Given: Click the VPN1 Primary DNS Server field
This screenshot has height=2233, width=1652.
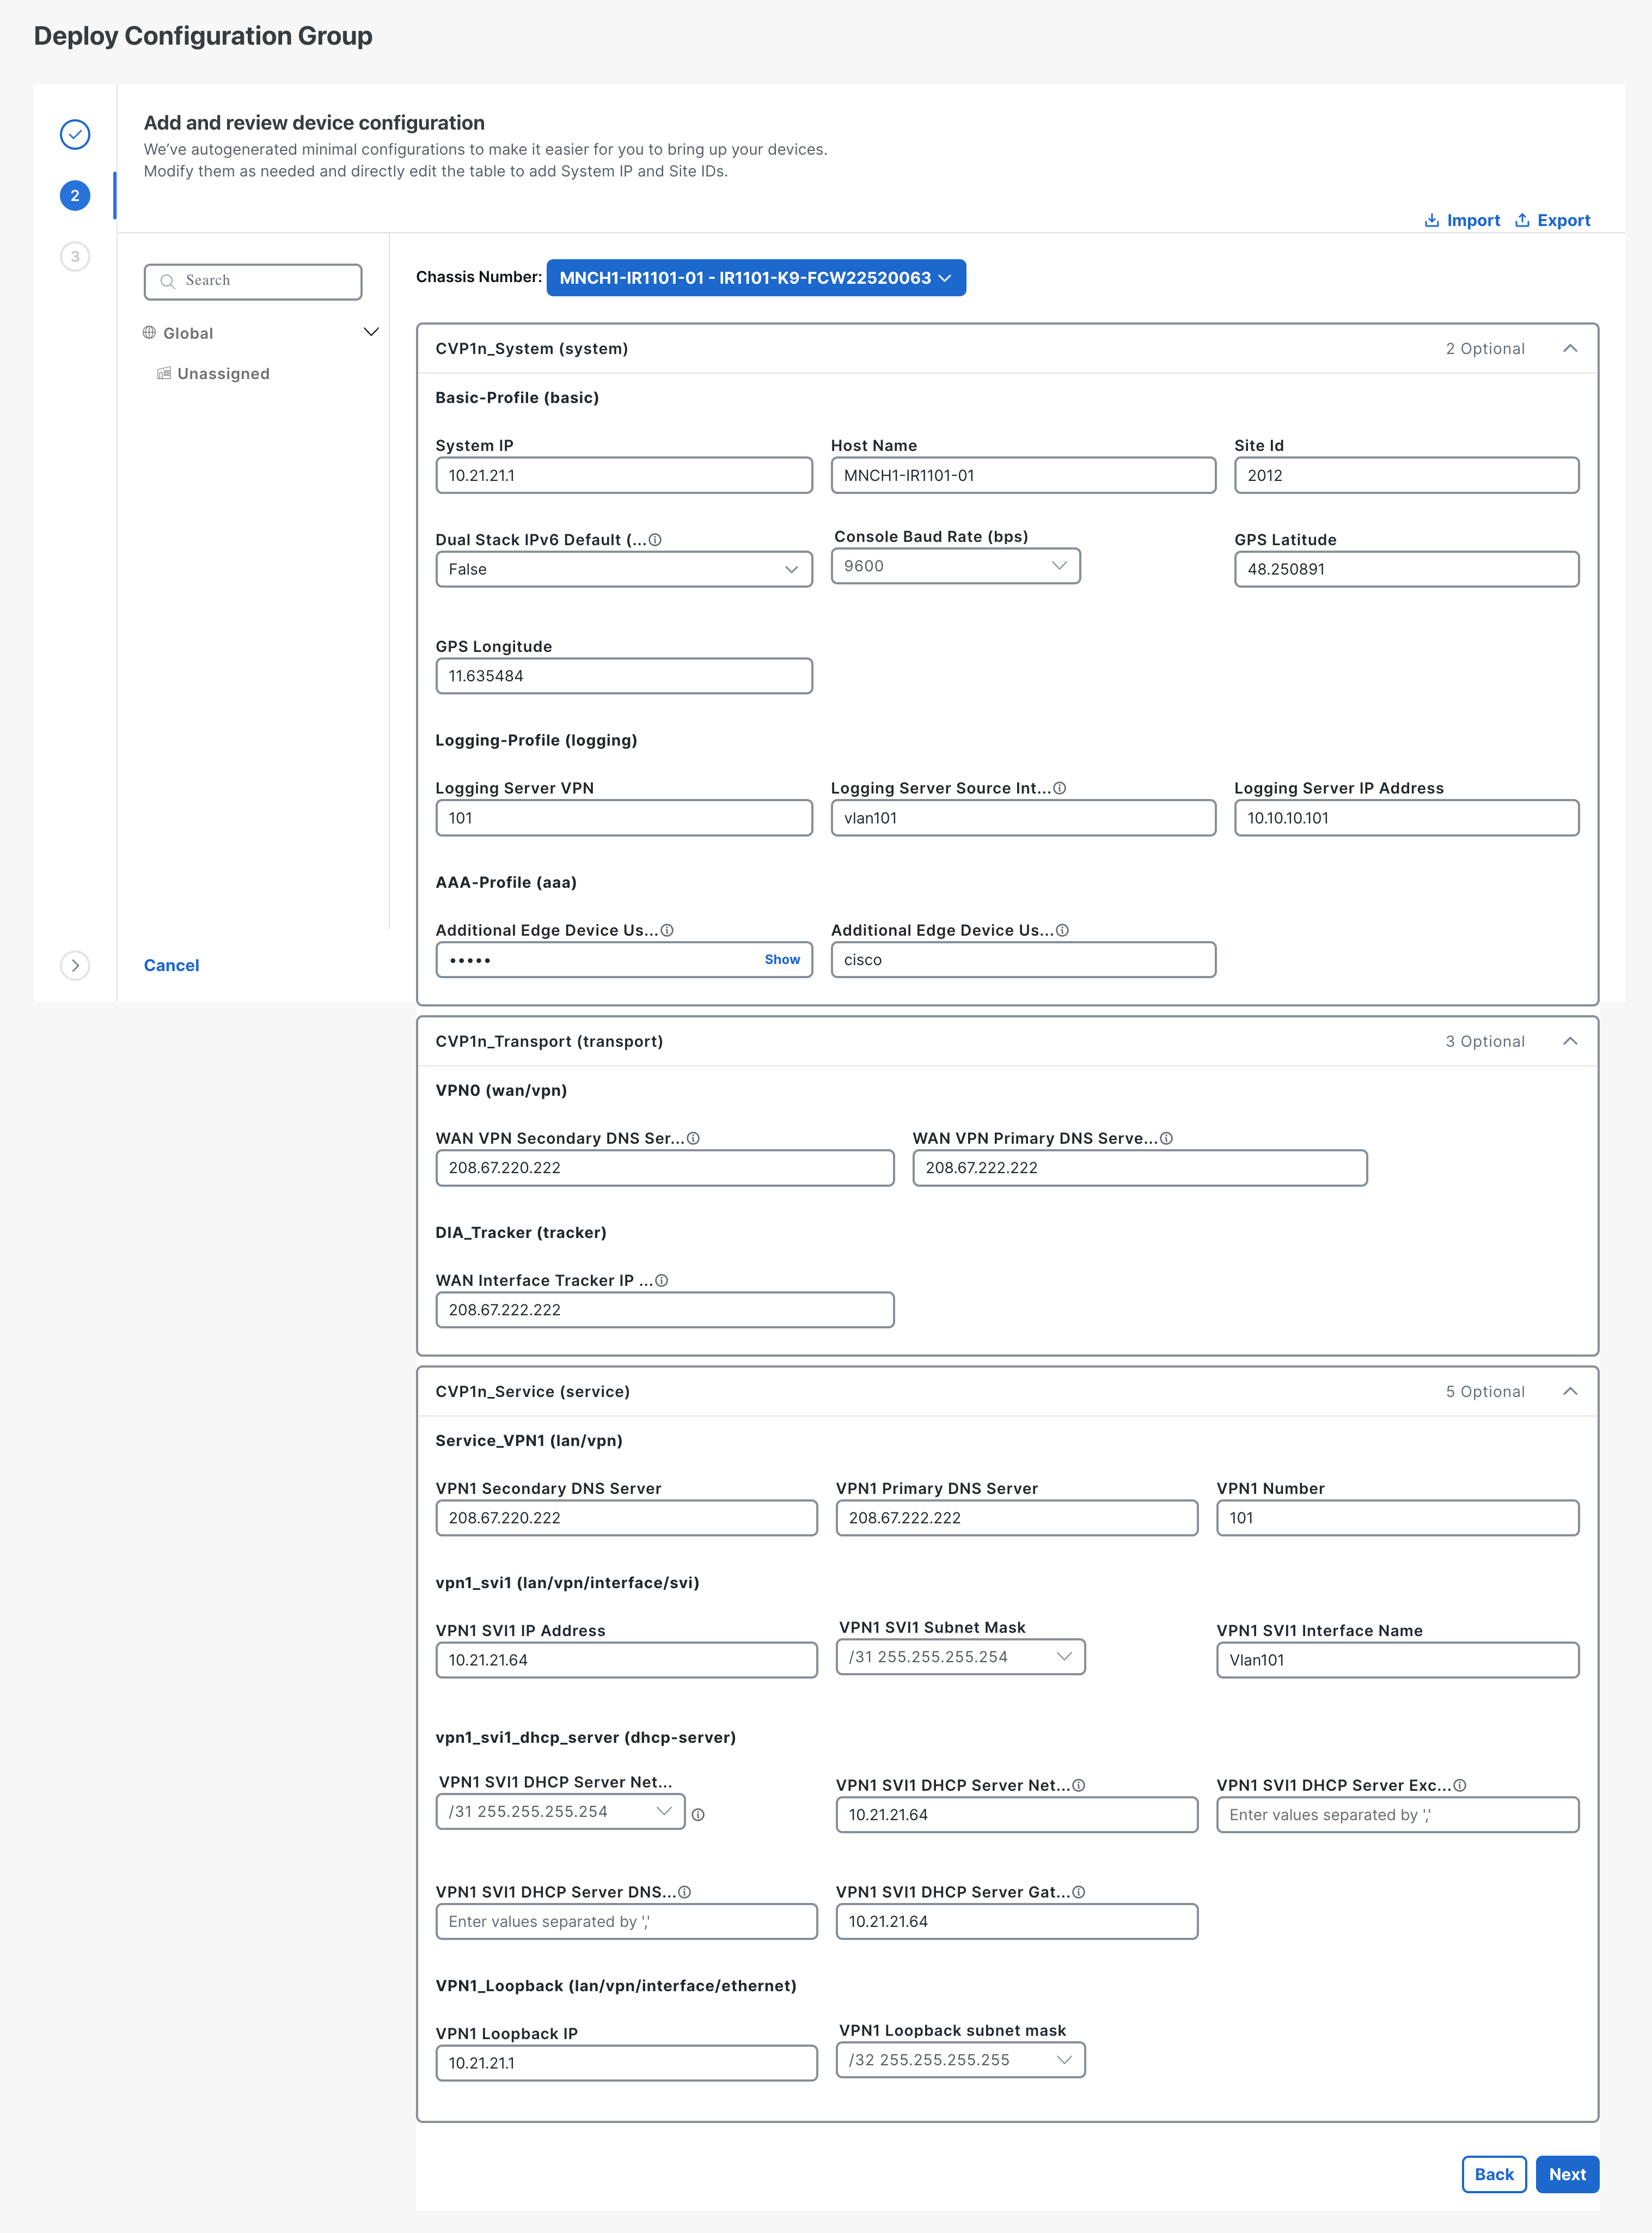Looking at the screenshot, I should pos(1016,1518).
